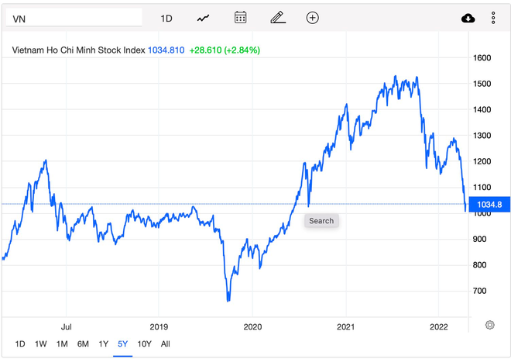The image size is (511, 359).
Task: Open the chart type line icon
Action: 203,19
